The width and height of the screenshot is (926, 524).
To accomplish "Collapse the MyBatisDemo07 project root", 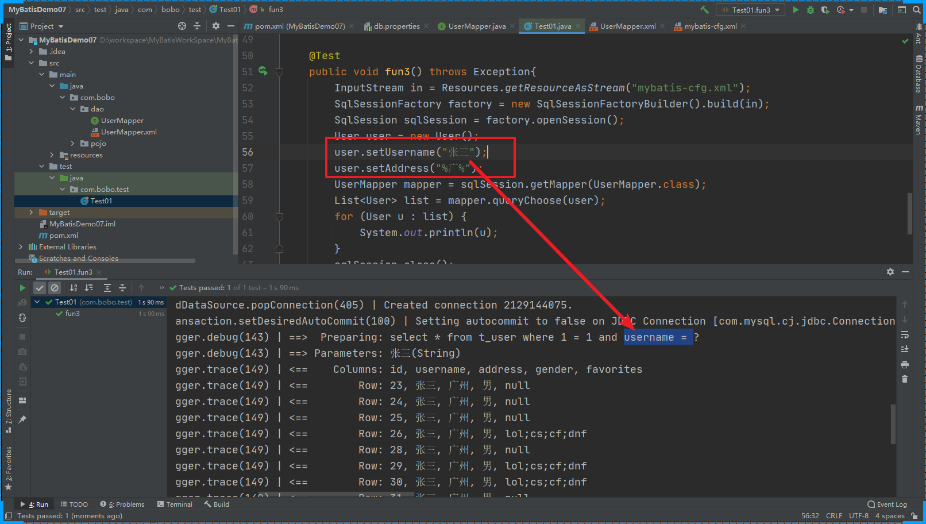I will pyautogui.click(x=21, y=40).
